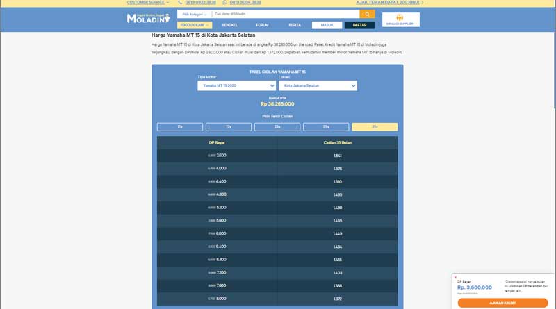The width and height of the screenshot is (556, 309).
Task: Open the Lokasi Kota Jakarta Selatan dropdown
Action: coord(318,86)
